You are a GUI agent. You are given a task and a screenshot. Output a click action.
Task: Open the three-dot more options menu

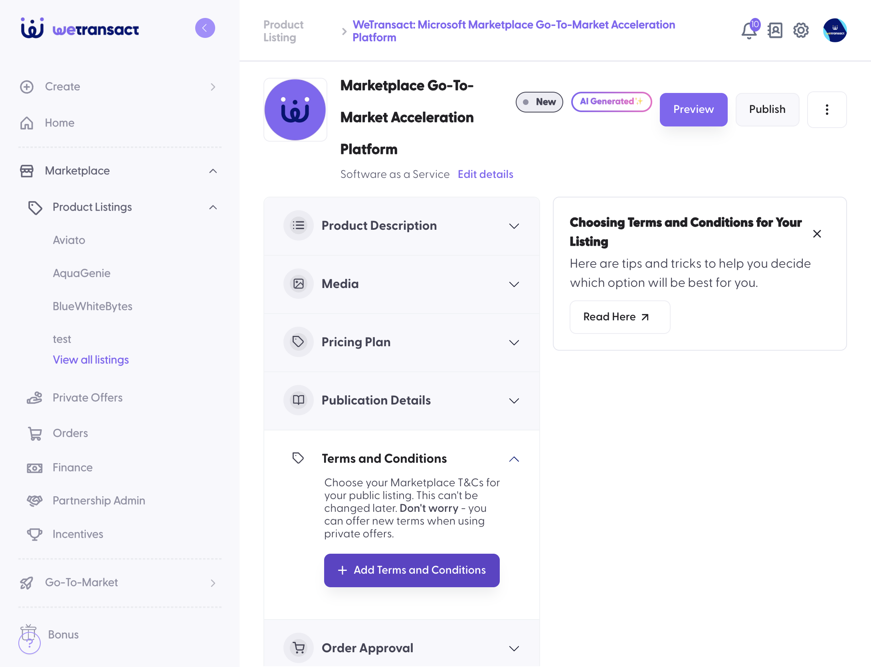tap(827, 110)
